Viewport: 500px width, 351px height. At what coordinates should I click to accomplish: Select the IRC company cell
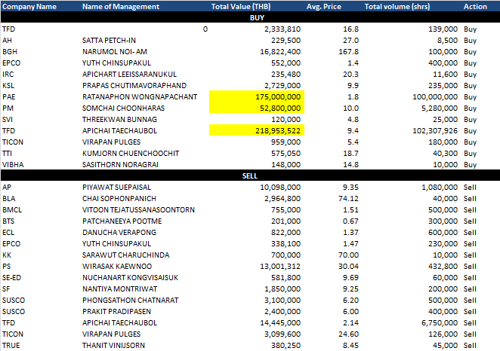click(x=8, y=74)
